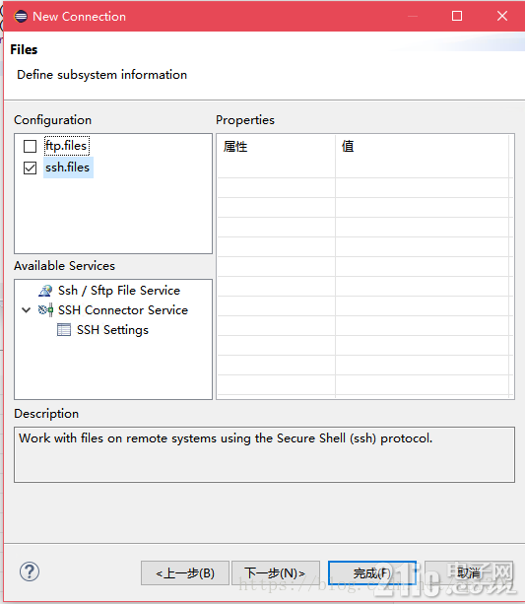
Task: Select the SSH Settings tree item
Action: [x=112, y=330]
